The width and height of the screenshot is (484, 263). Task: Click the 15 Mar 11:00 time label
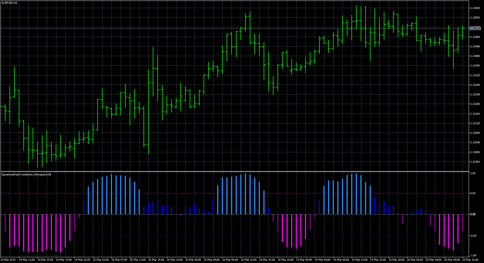pos(138,260)
